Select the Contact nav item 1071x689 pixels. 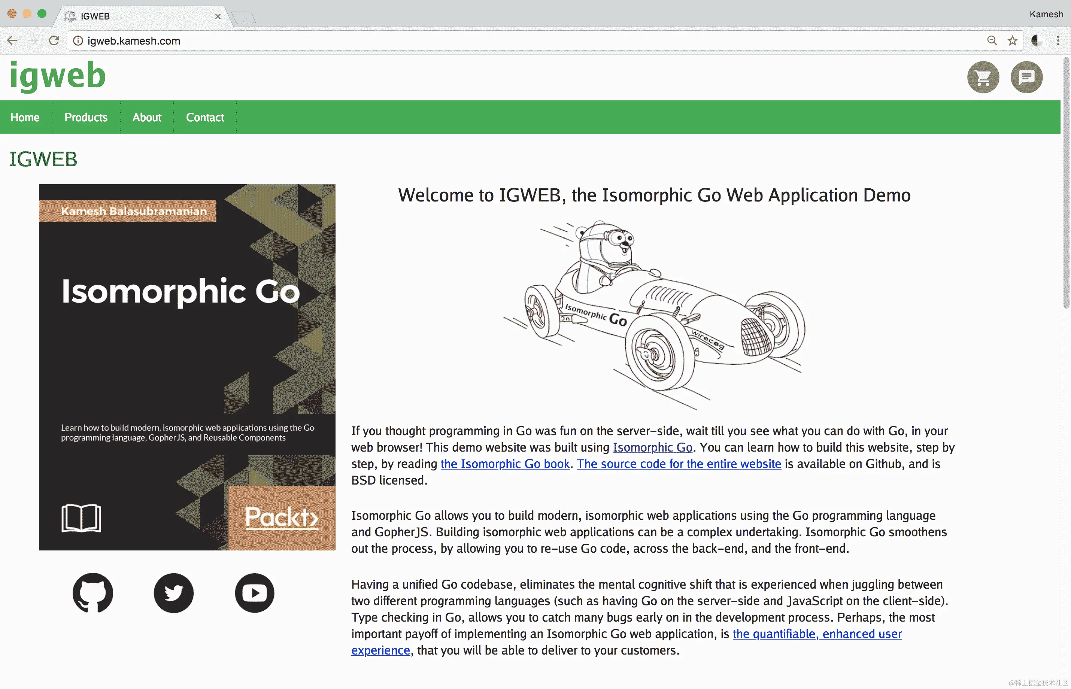tap(205, 117)
